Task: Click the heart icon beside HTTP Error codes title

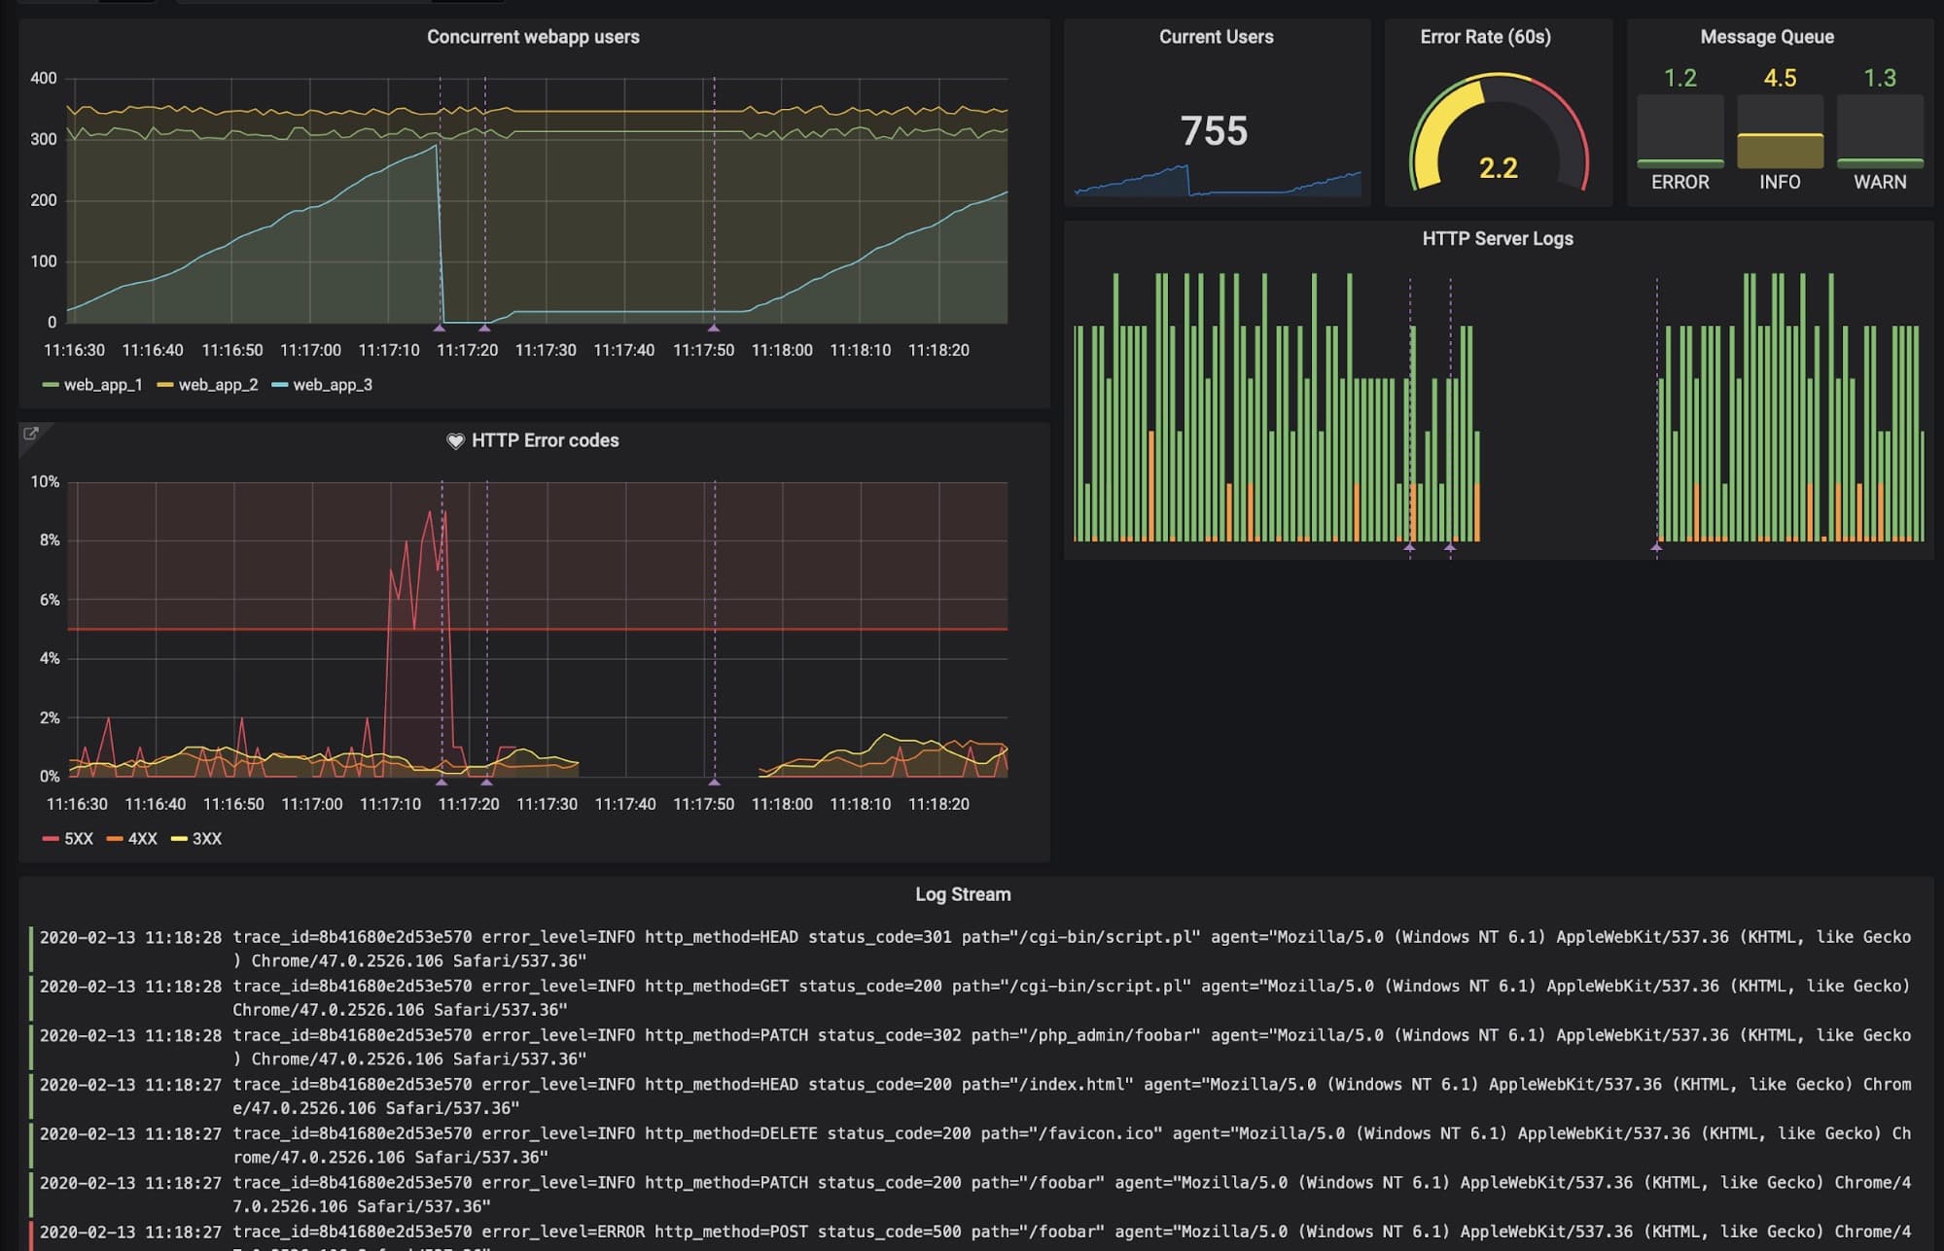Action: tap(455, 441)
